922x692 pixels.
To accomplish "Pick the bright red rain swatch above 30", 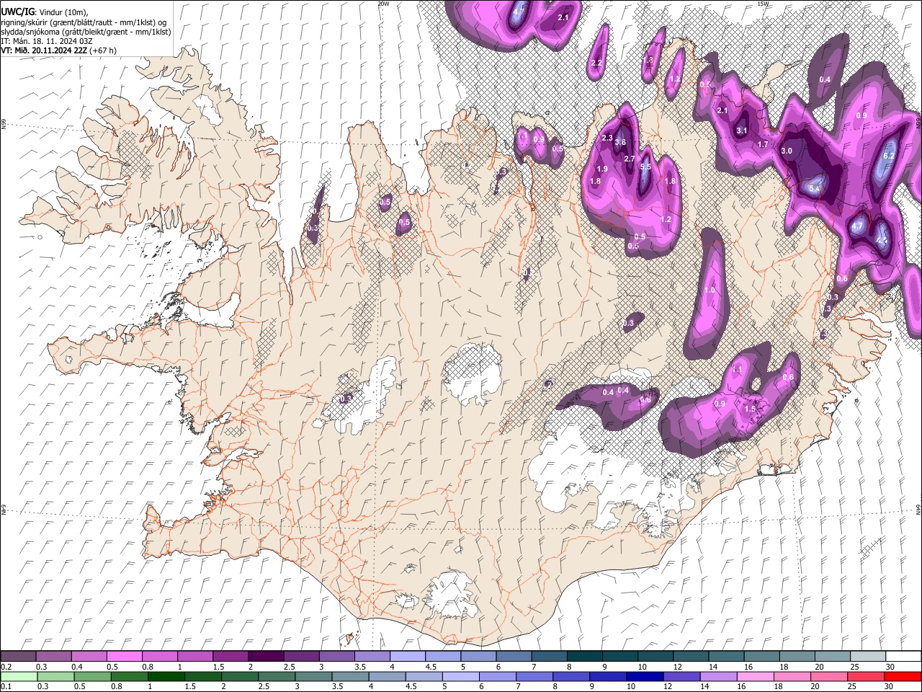I will click(x=903, y=676).
